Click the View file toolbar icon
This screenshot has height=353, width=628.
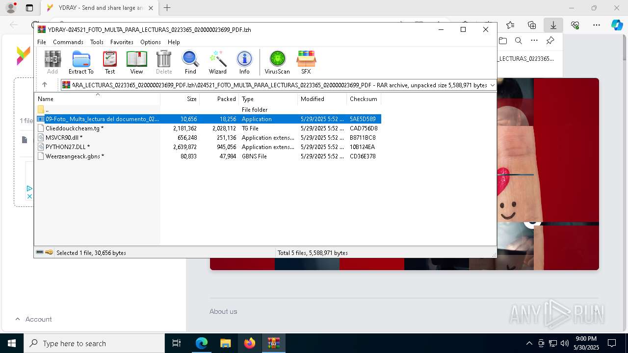point(136,63)
